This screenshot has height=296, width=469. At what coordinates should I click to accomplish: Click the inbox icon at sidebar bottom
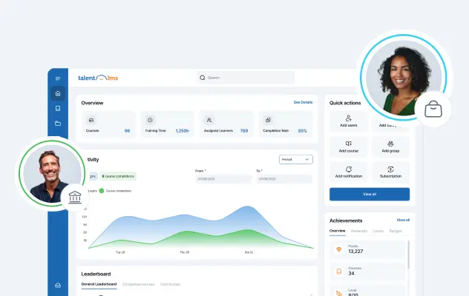(58, 286)
